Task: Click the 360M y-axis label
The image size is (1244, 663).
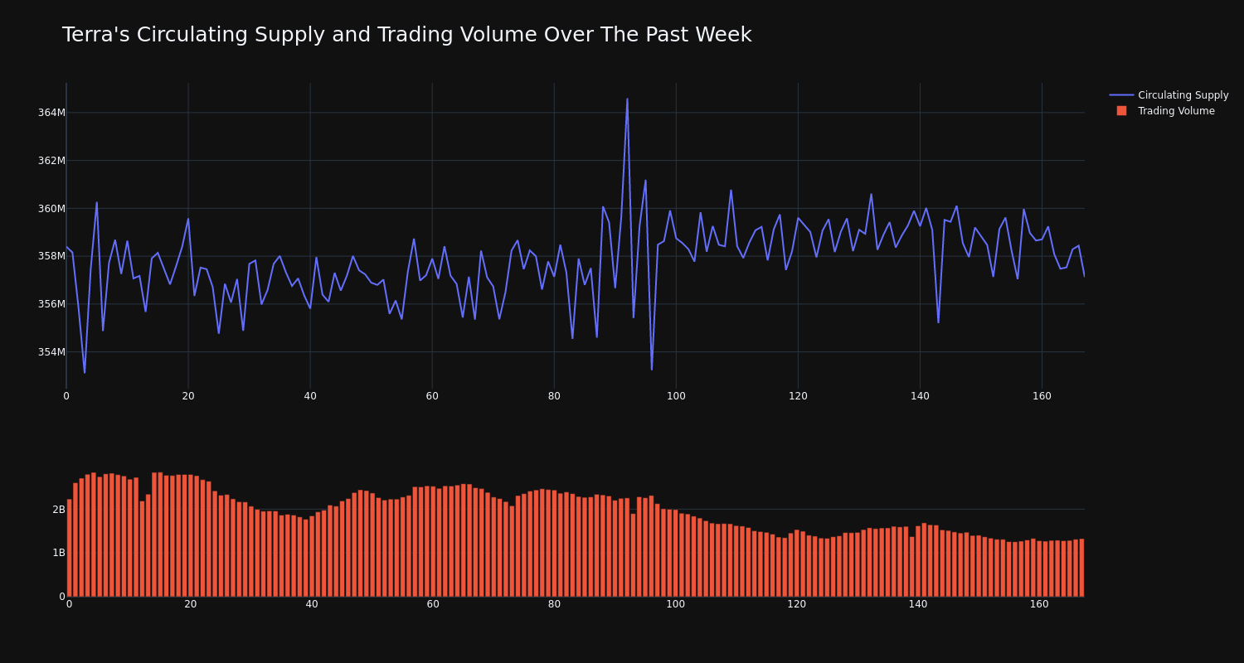Action: tap(51, 209)
